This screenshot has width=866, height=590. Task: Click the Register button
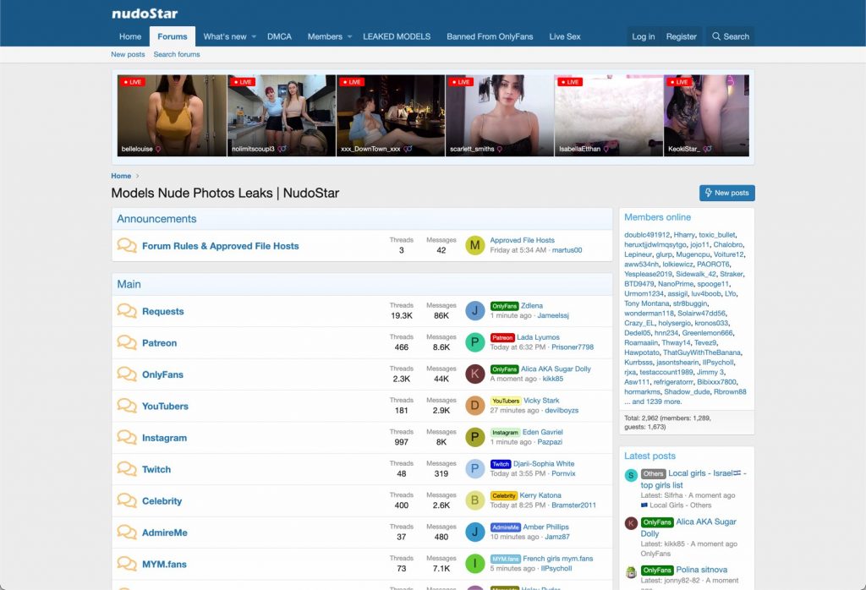[x=681, y=36]
